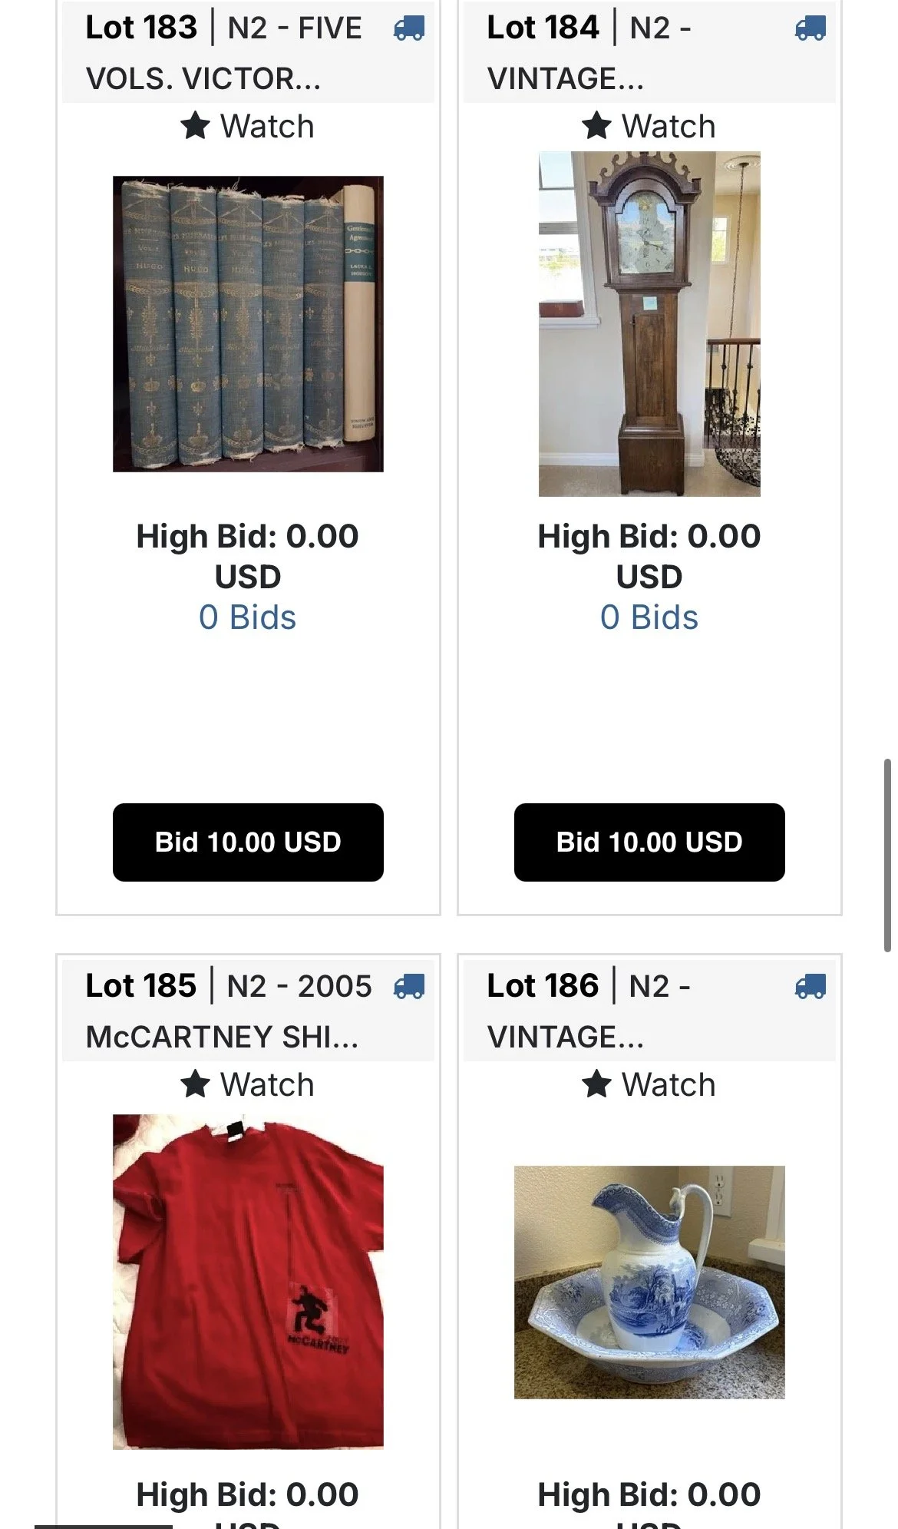Click the shipping truck icon on Lot 184
Image resolution: width=898 pixels, height=1529 pixels.
tap(811, 29)
